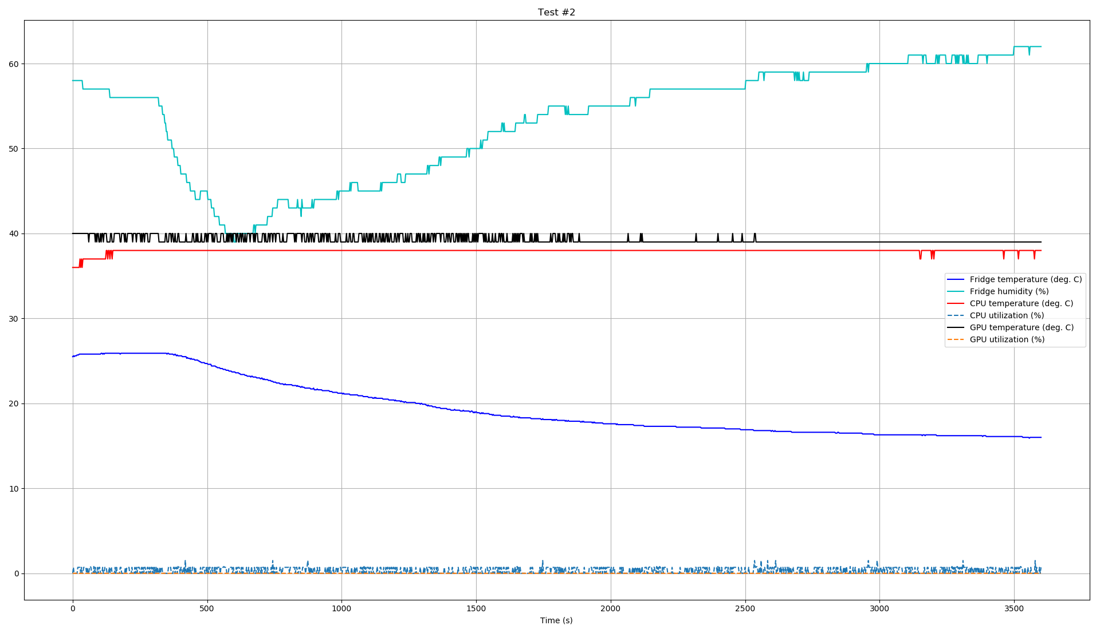The height and width of the screenshot is (633, 1100).
Task: Click the 2000 tick label on x-axis
Action: click(610, 608)
